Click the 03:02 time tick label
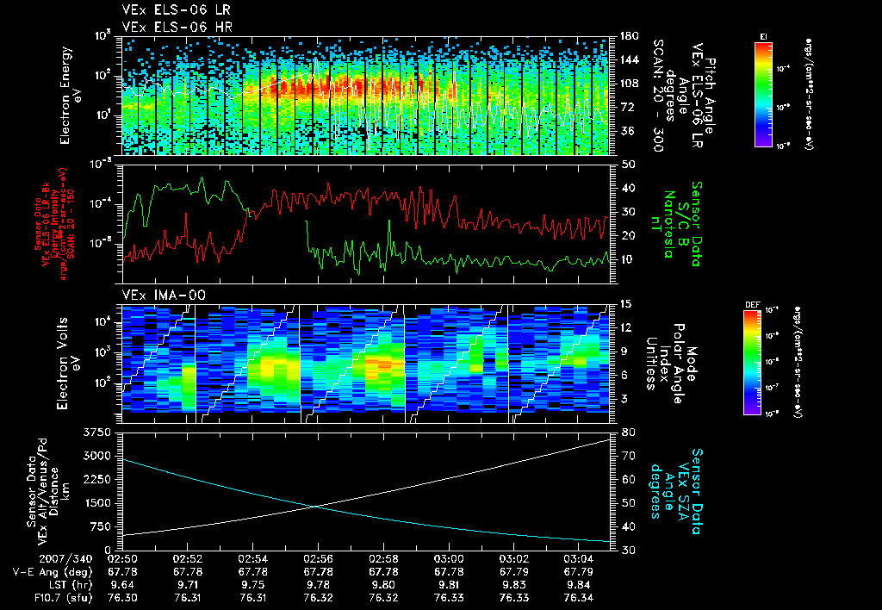This screenshot has width=882, height=610. coord(514,559)
